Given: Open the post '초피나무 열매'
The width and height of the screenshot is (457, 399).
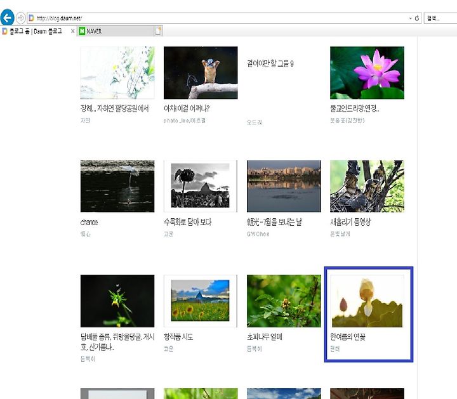Looking at the screenshot, I should (264, 337).
